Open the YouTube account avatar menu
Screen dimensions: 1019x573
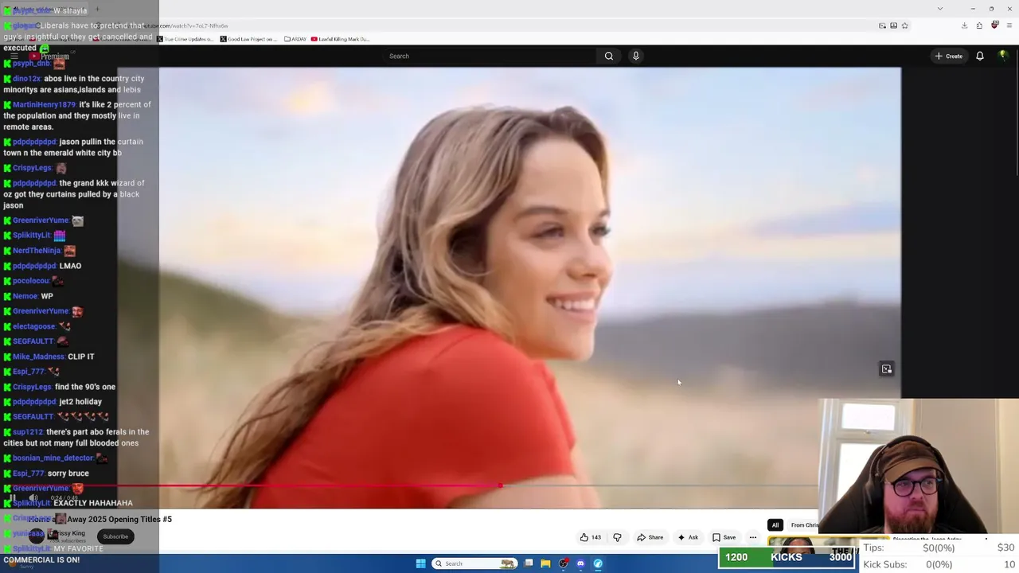point(1003,56)
